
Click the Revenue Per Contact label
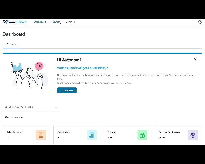(169, 132)
